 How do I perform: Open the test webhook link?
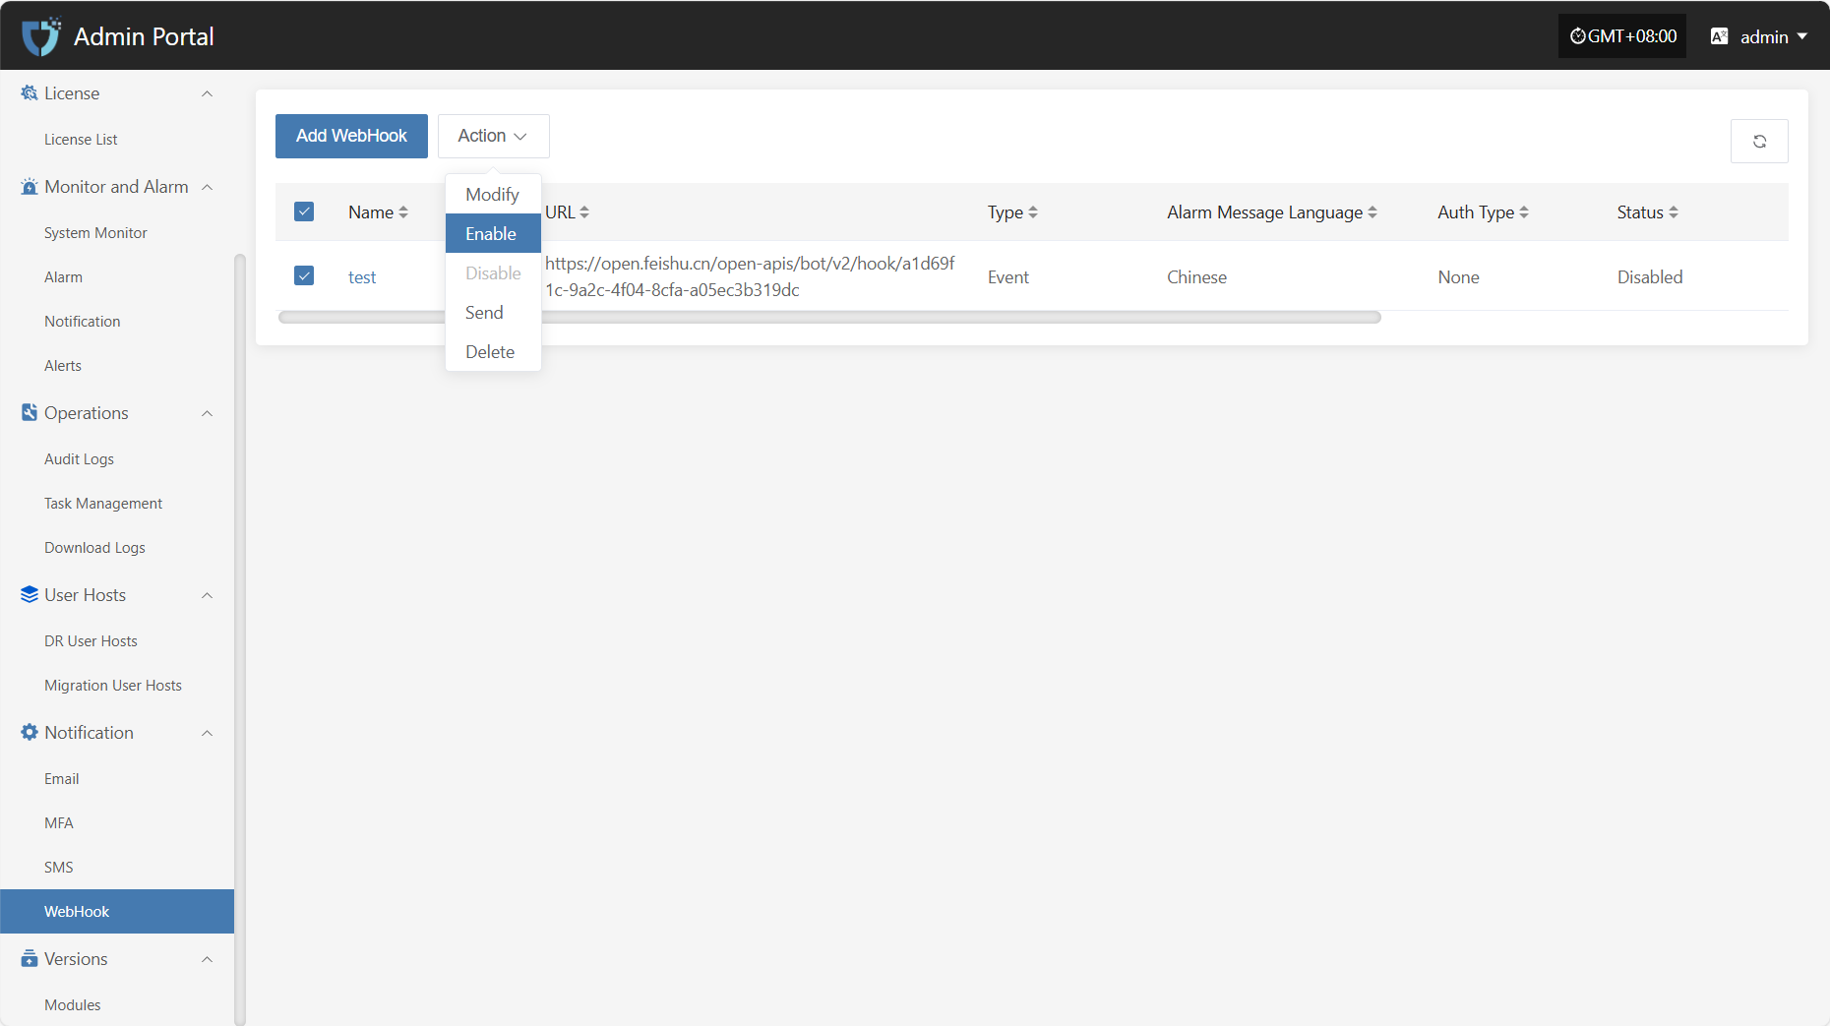click(x=362, y=277)
